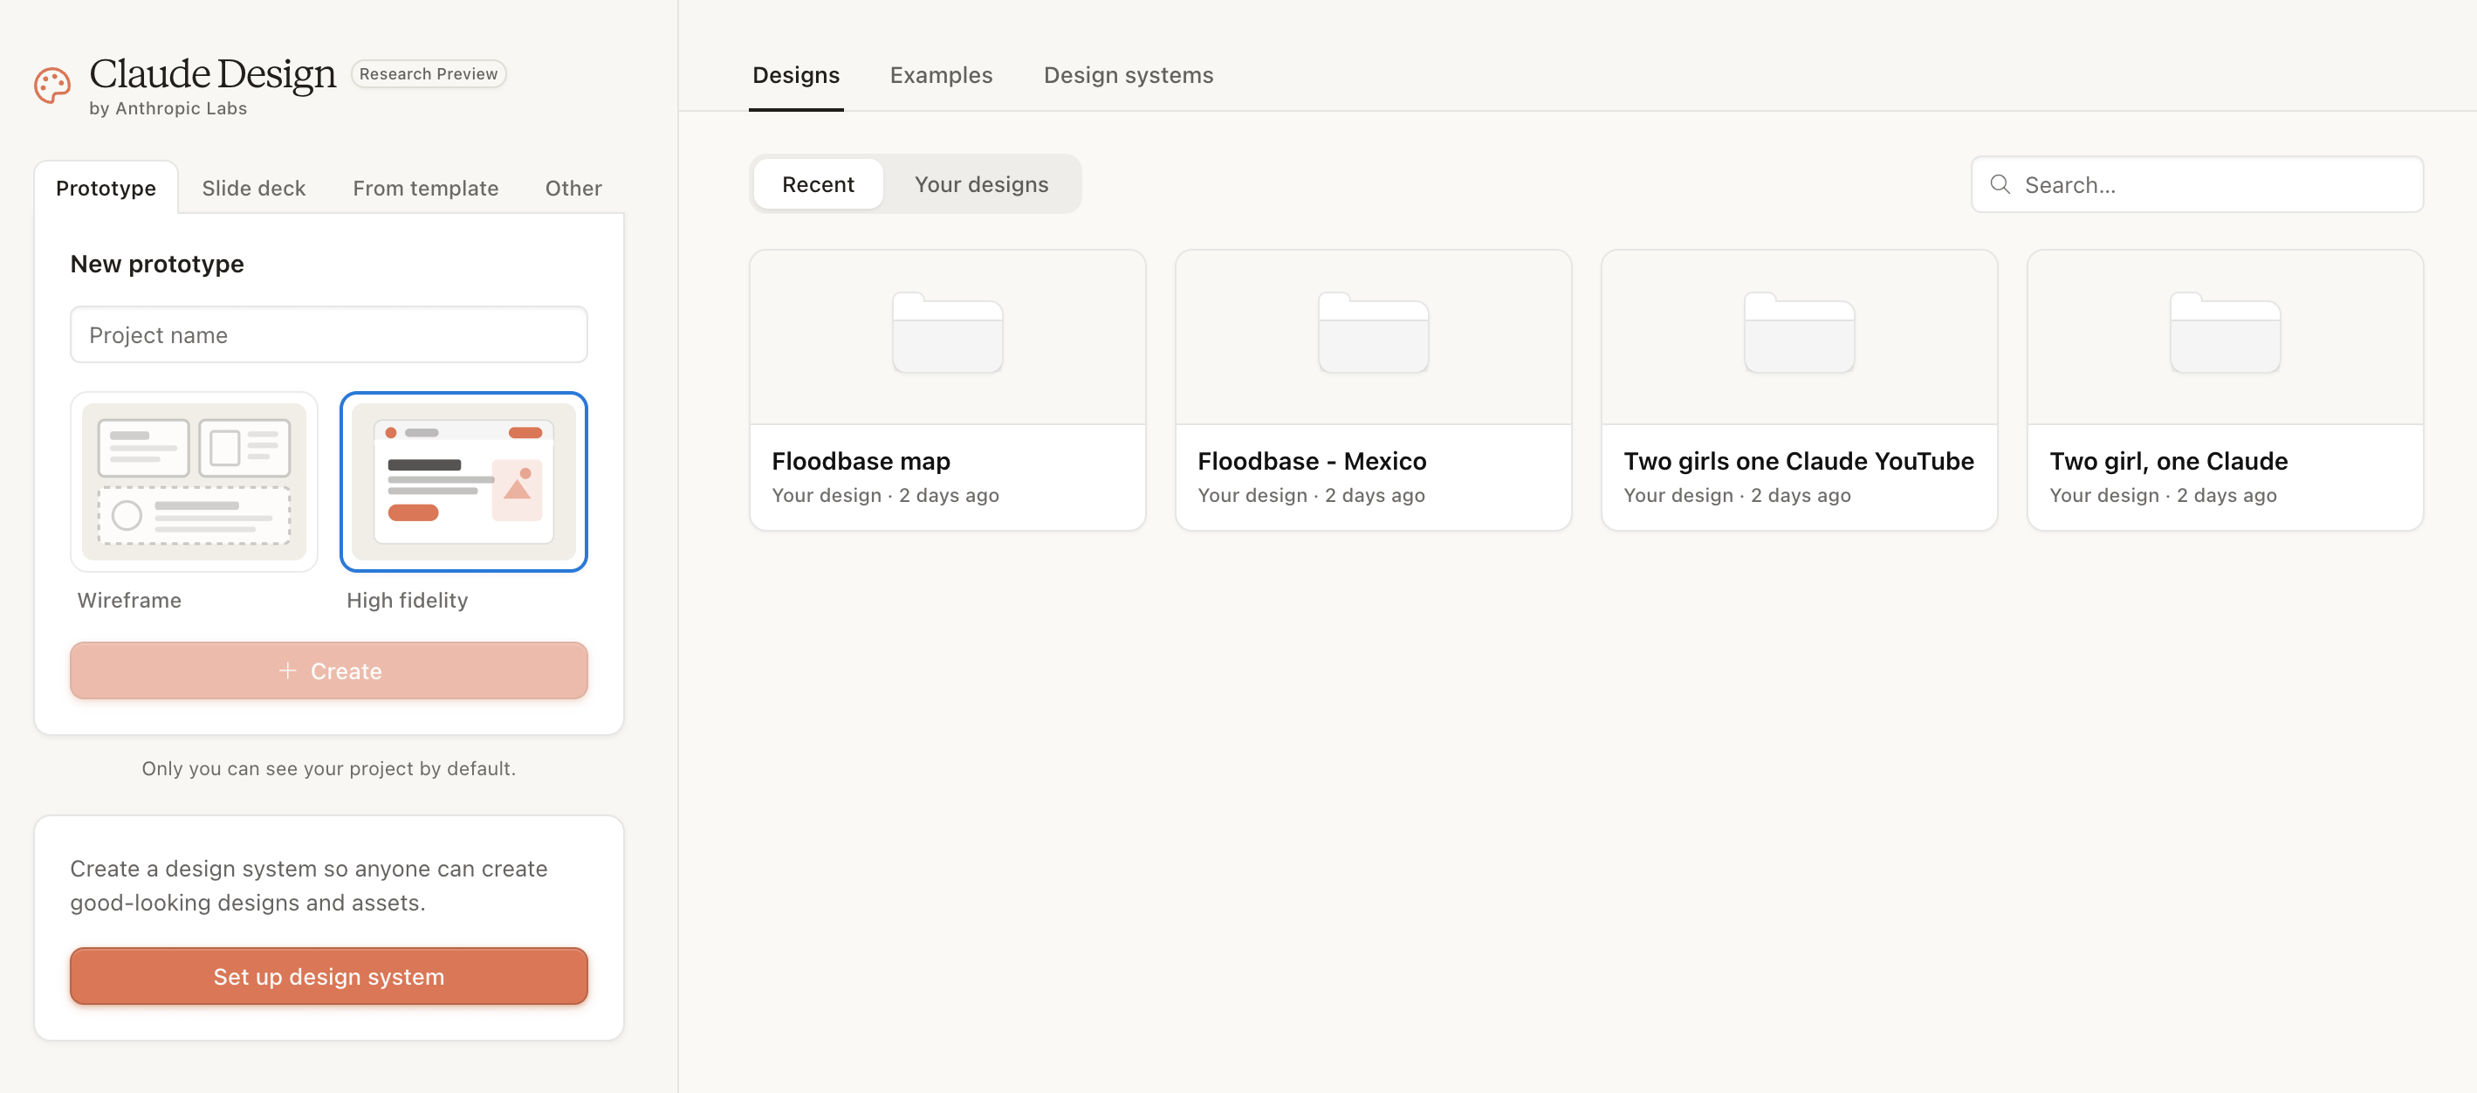
Task: Click the Two girls one Claude YouTube folder icon
Action: point(1799,333)
